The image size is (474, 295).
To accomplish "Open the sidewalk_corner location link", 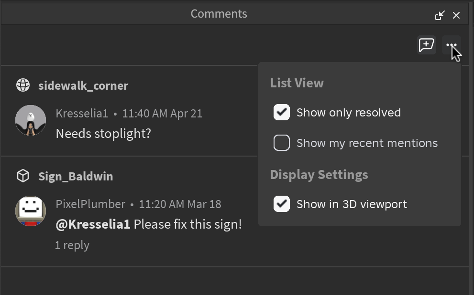I will tap(83, 85).
